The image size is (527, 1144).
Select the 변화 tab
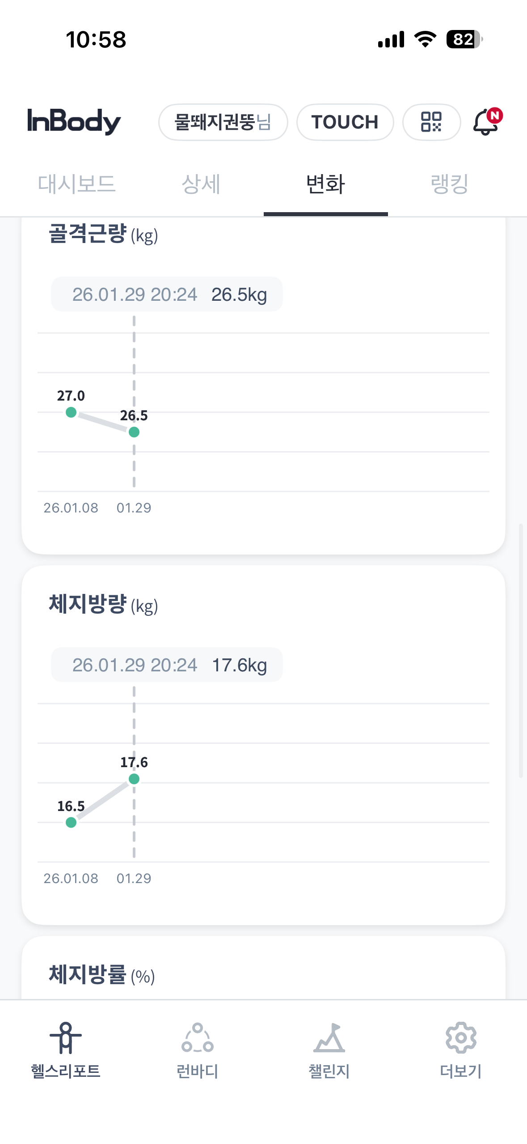pyautogui.click(x=325, y=184)
